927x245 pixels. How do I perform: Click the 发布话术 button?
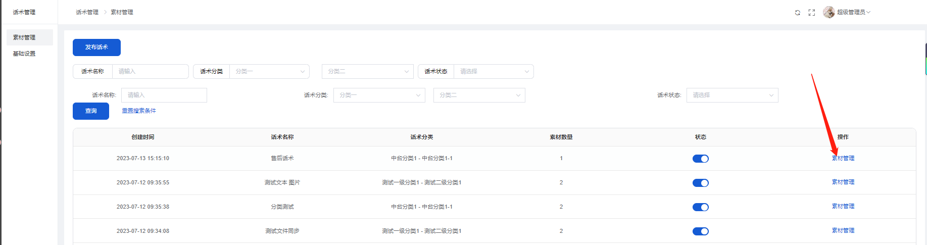click(x=96, y=47)
